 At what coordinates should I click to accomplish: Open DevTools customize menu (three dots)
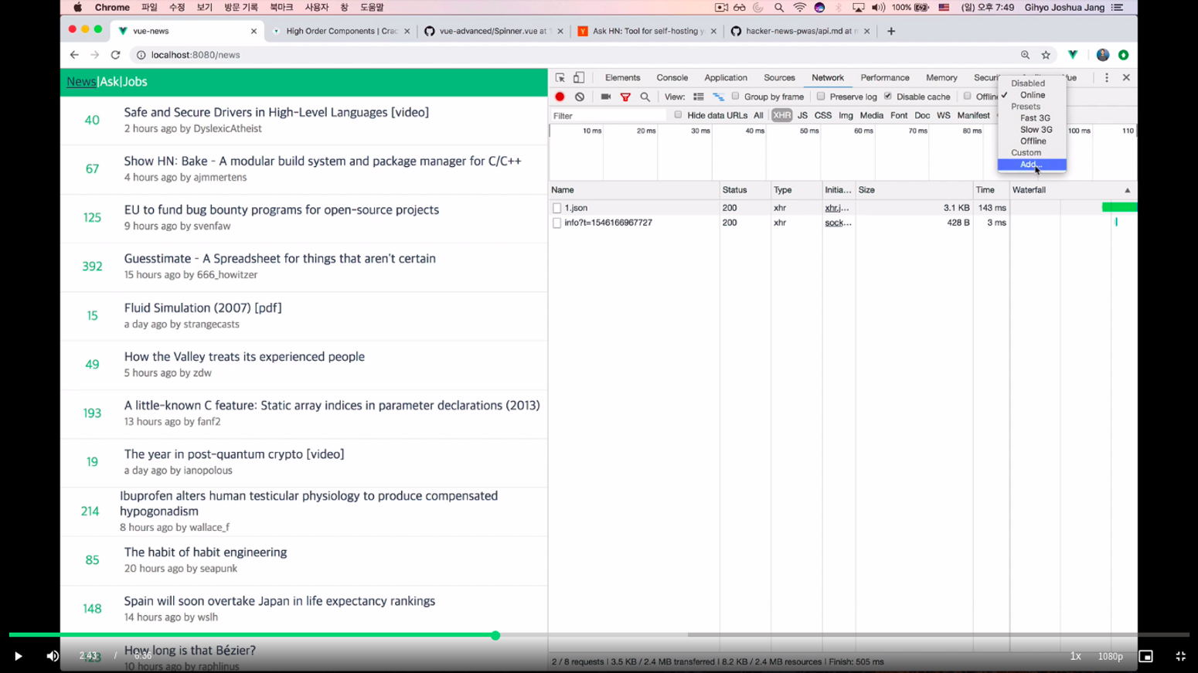(1107, 78)
